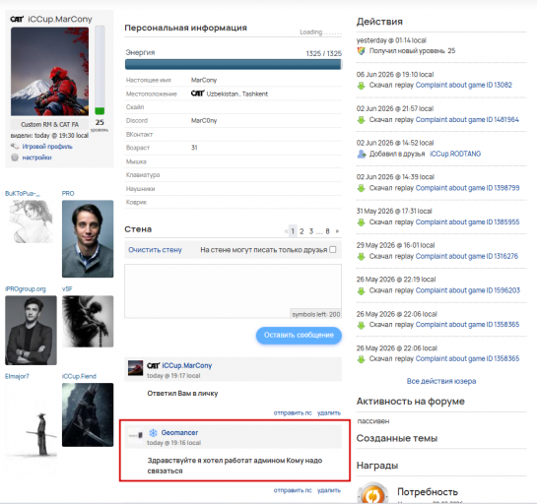This screenshot has width=537, height=504.
Task: Click 'удалить' under the Geomancer post
Action: [x=329, y=490]
